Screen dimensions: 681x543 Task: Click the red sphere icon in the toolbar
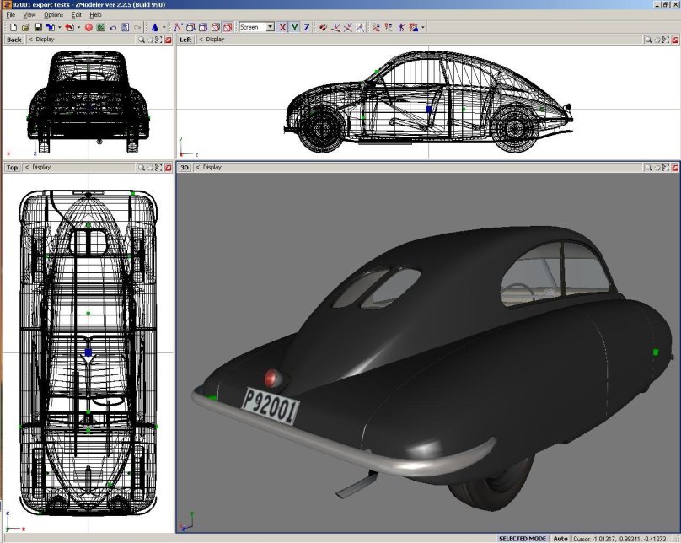88,27
